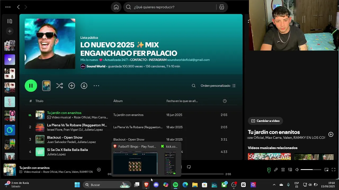The width and height of the screenshot is (339, 190).
Task: Open more options for the playlist
Action: tap(96, 86)
